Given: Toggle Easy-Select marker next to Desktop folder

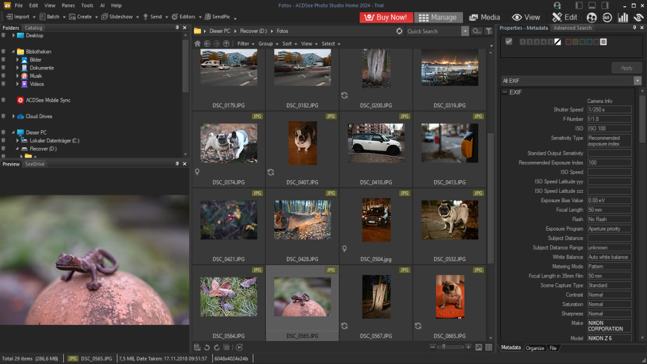Looking at the screenshot, I should (4, 35).
